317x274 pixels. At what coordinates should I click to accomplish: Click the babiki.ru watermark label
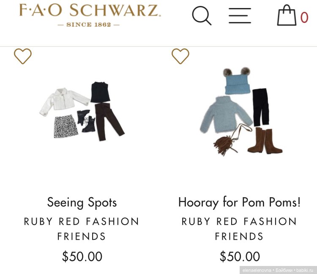277,270
